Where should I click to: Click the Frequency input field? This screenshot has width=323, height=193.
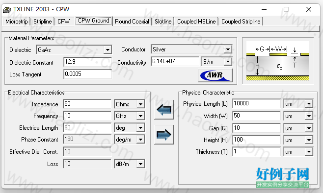pyautogui.click(x=87, y=116)
